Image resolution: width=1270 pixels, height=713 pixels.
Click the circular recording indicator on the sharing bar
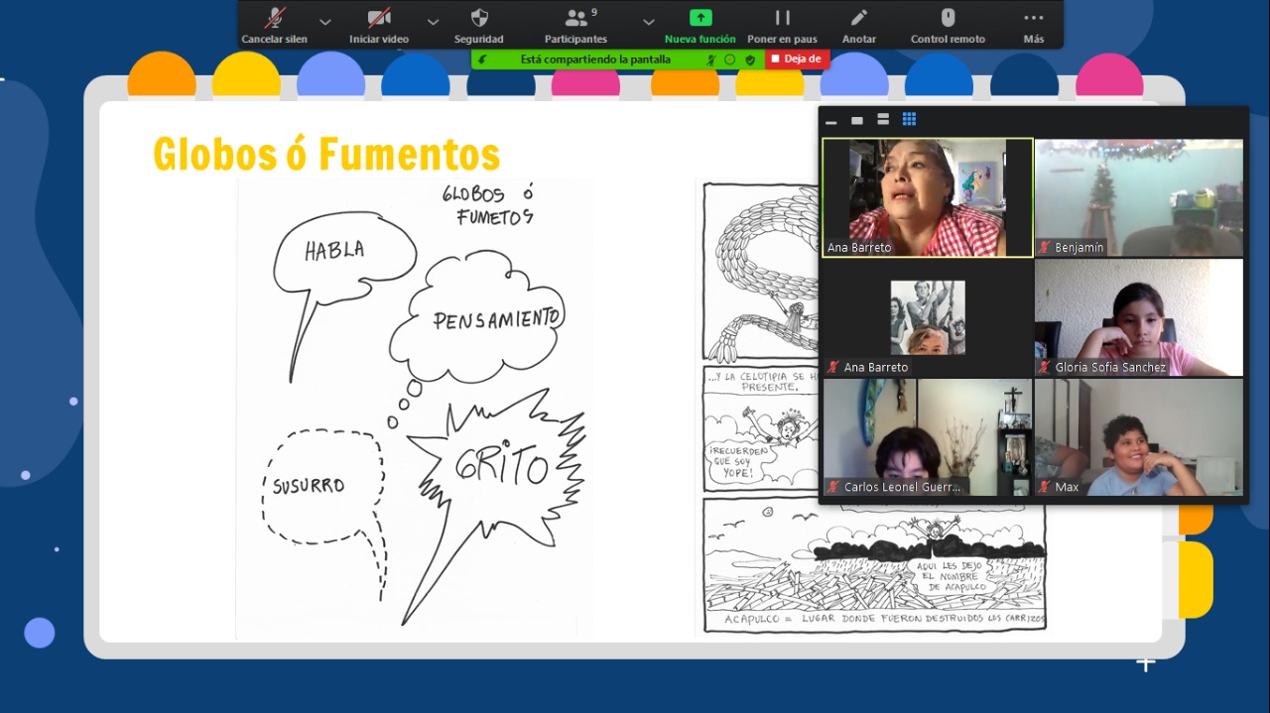[x=729, y=59]
